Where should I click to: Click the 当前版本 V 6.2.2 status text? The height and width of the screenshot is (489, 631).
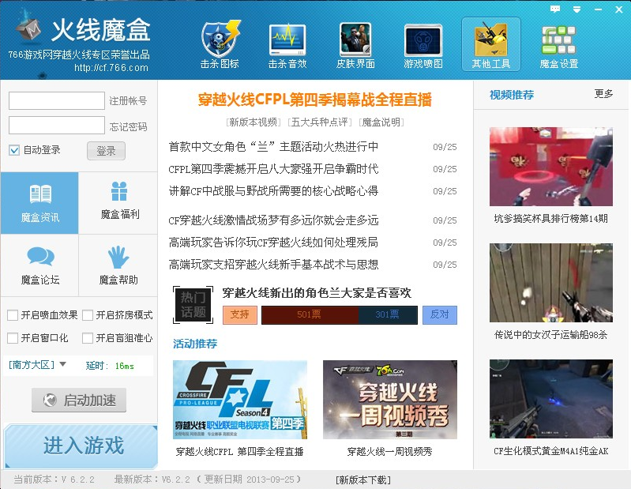pyautogui.click(x=54, y=480)
